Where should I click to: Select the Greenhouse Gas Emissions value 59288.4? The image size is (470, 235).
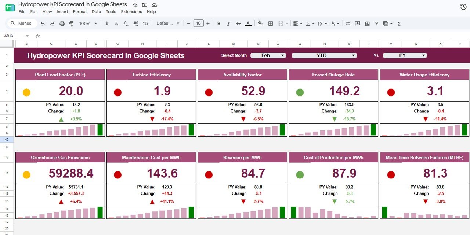click(x=71, y=173)
